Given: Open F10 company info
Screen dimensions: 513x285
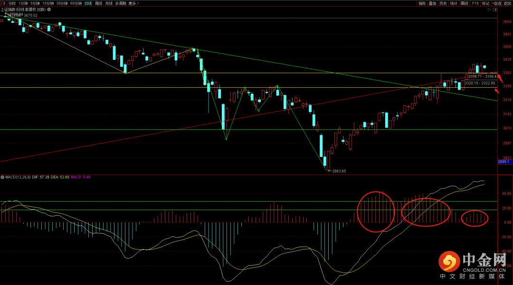Looking at the screenshot, I should click(475, 3).
